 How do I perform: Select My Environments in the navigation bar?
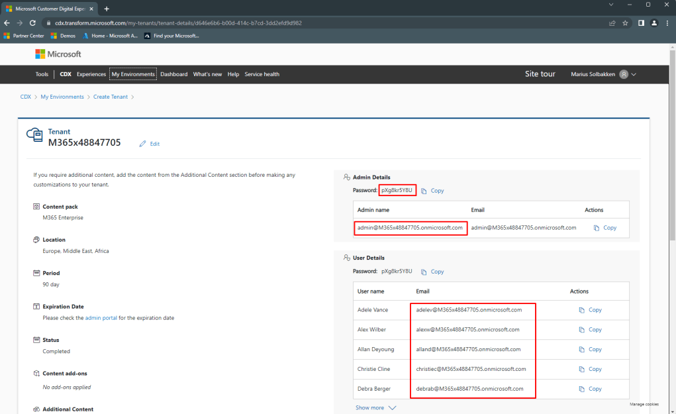click(x=132, y=74)
